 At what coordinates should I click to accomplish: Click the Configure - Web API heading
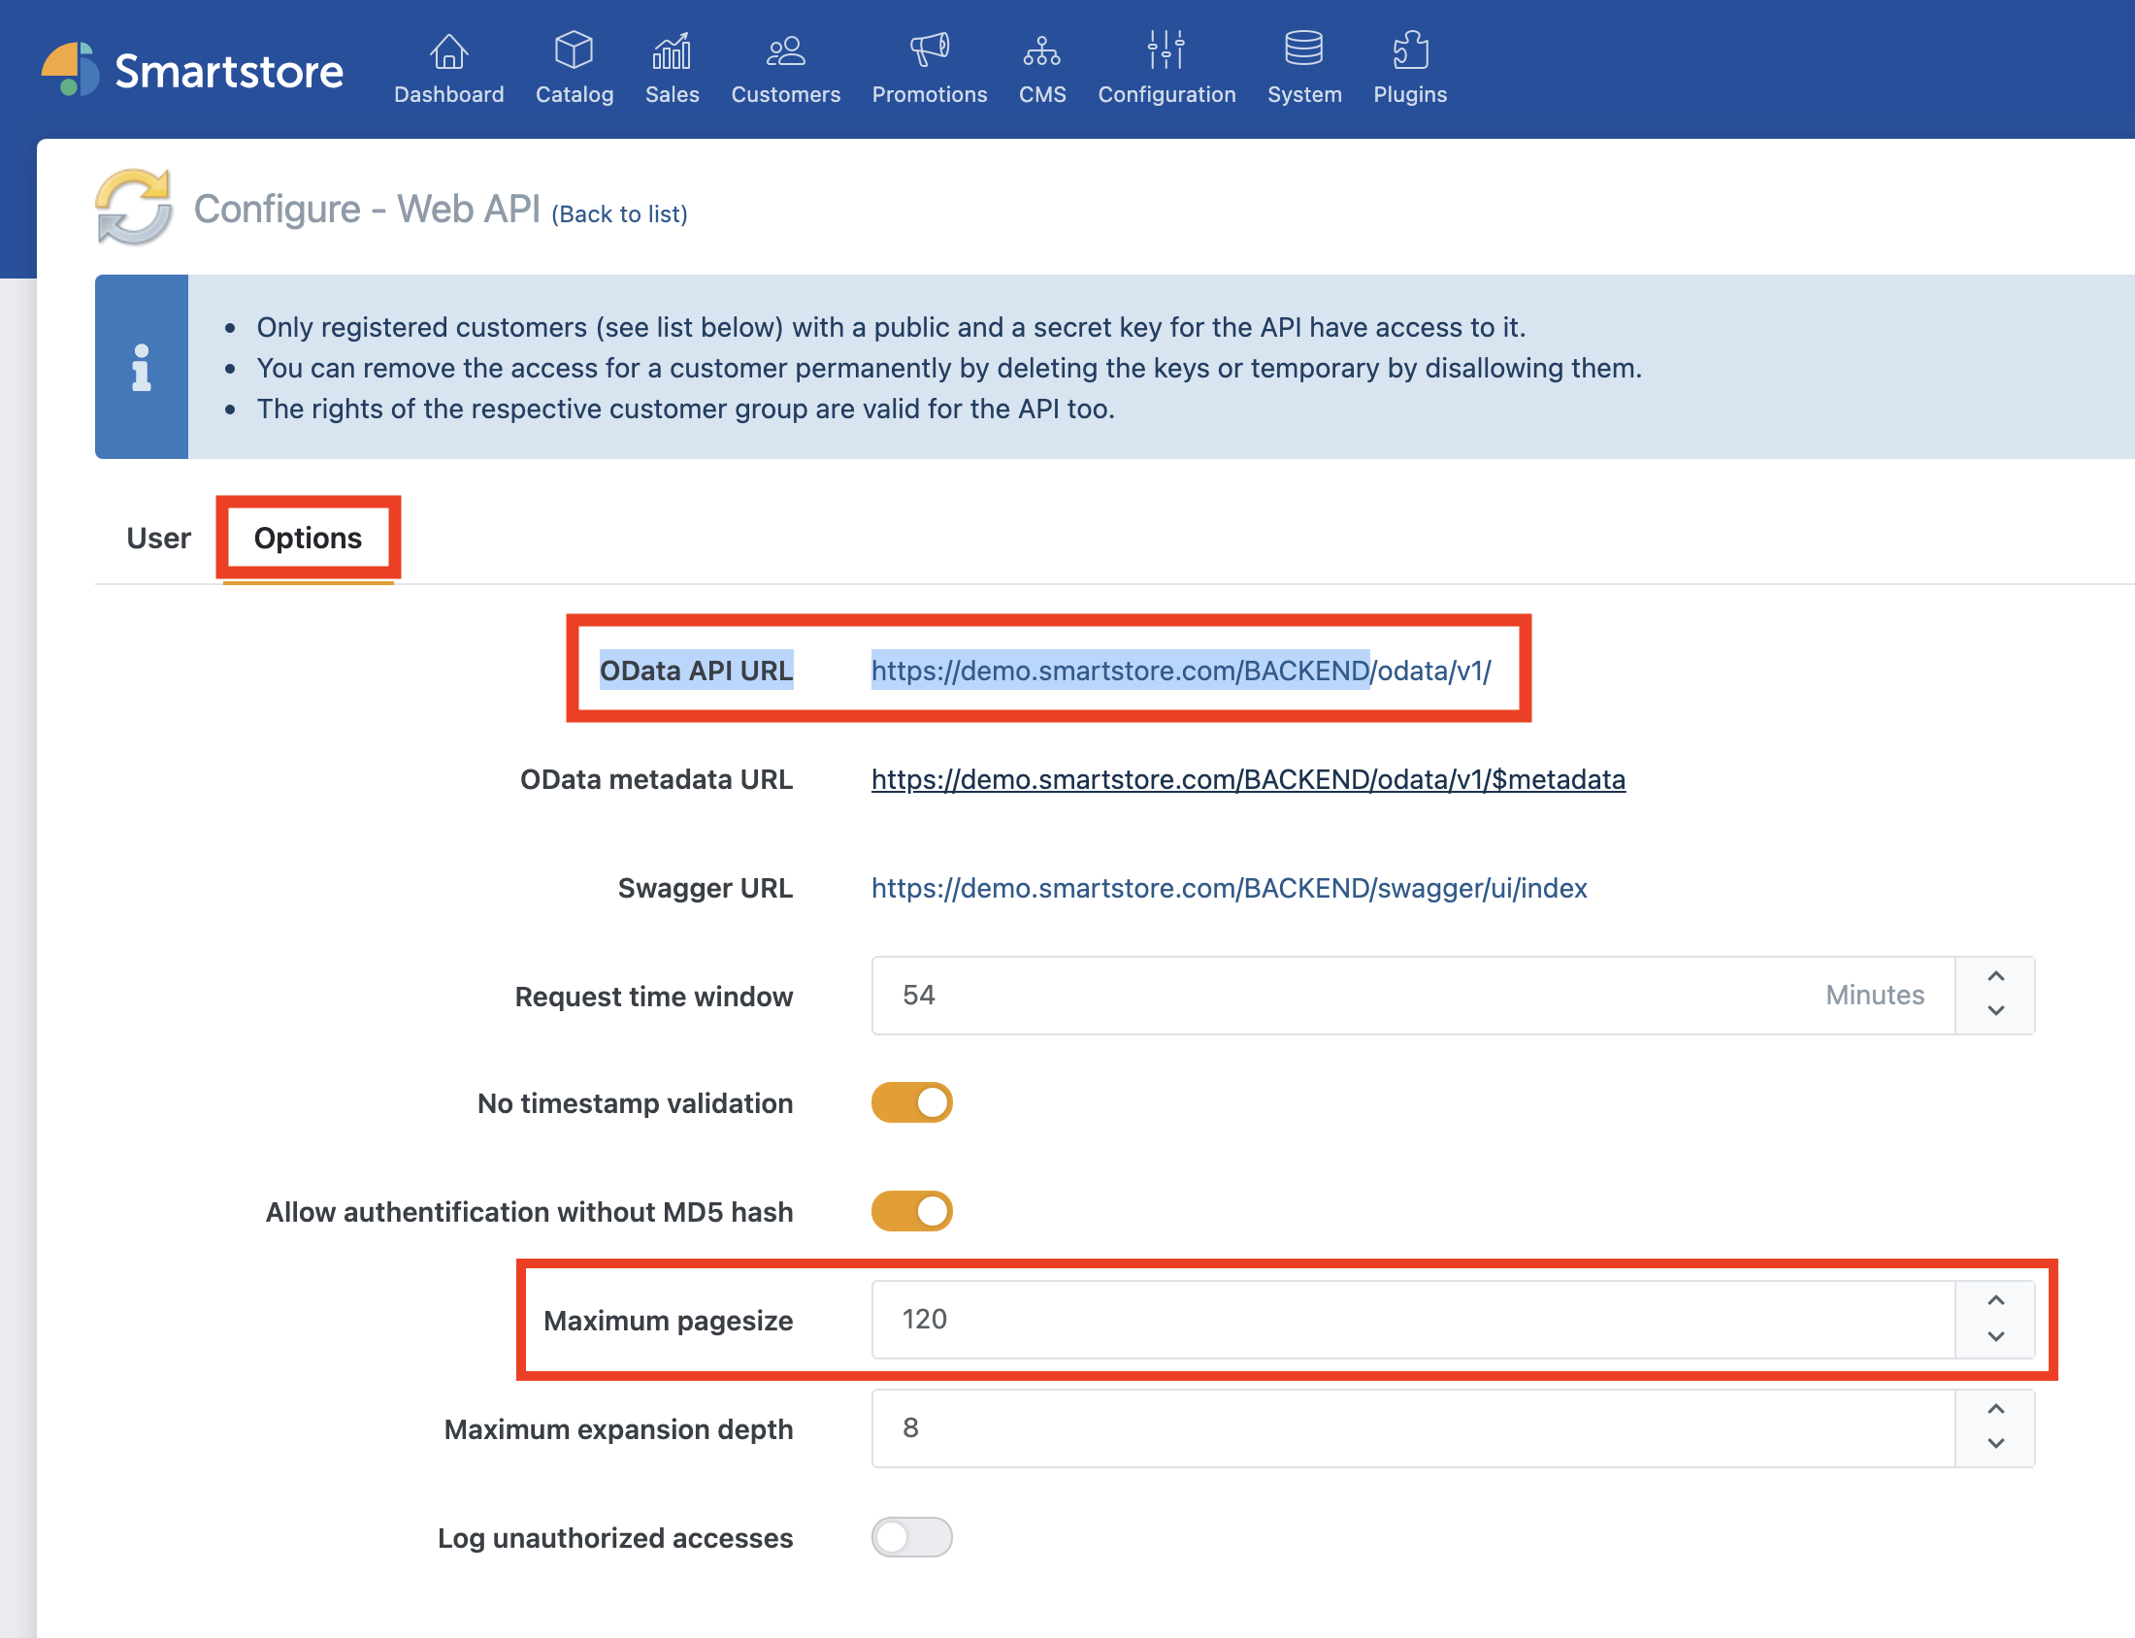click(x=367, y=209)
